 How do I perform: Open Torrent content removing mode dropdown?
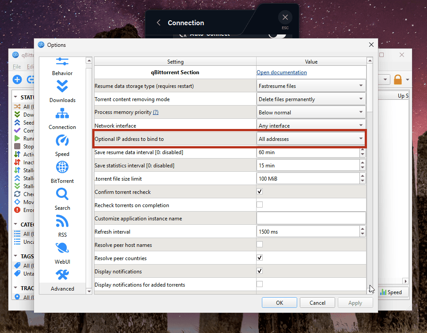click(311, 99)
